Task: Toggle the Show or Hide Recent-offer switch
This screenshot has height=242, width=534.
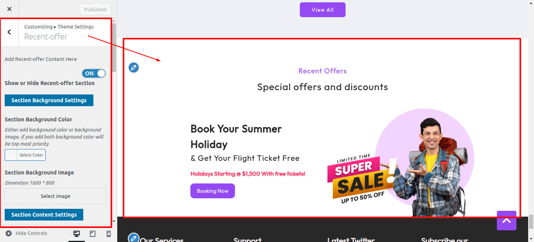Action: (94, 73)
